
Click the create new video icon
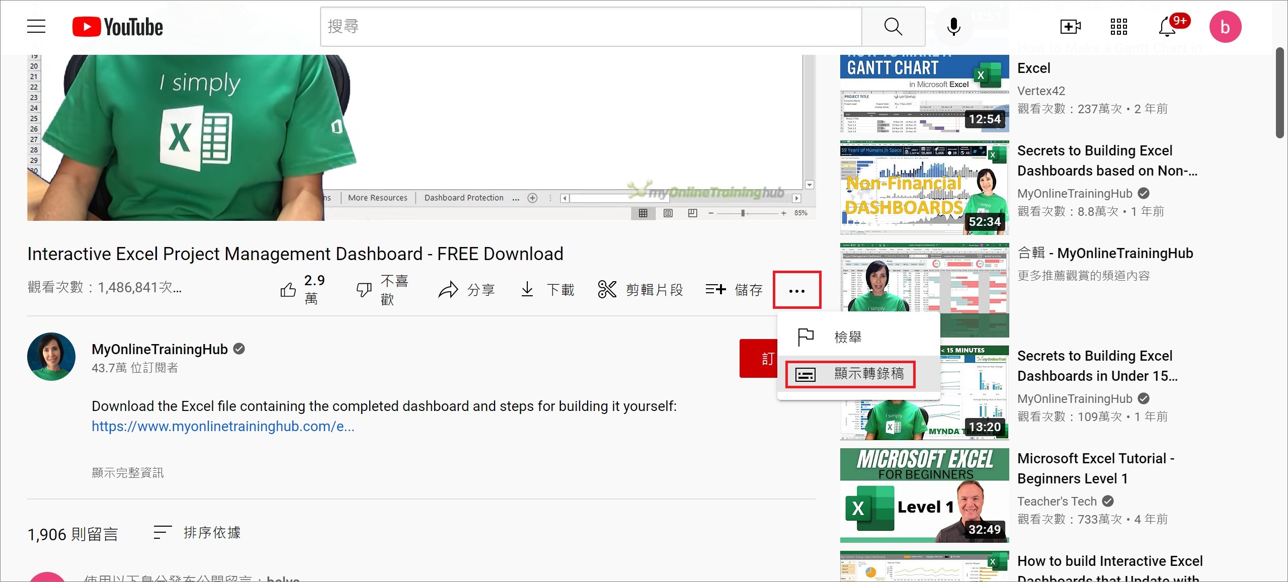click(x=1070, y=27)
